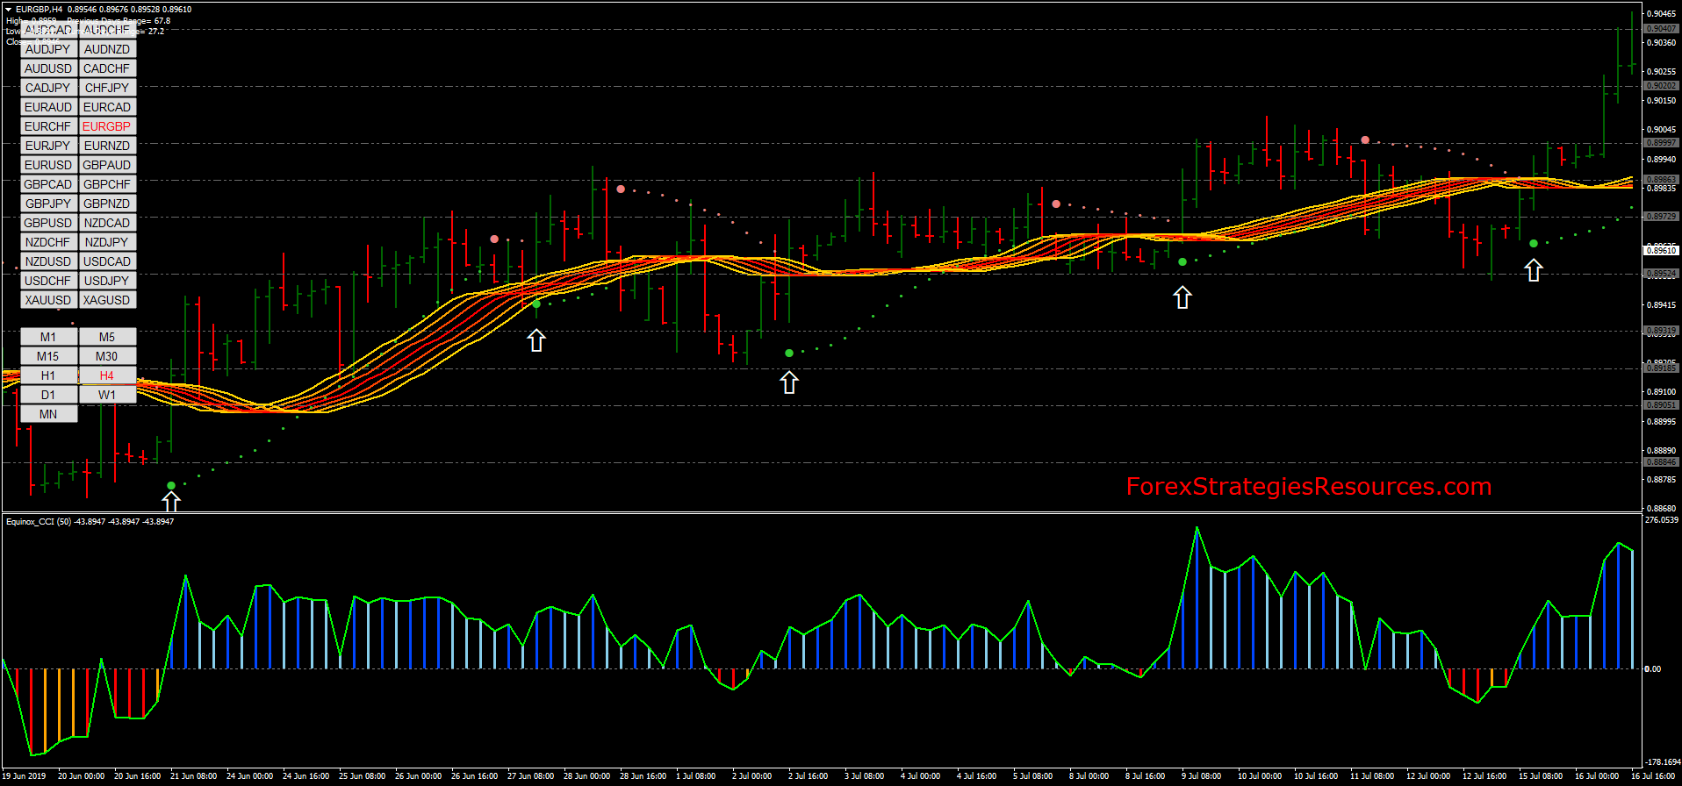Load the AUDJPY symbol
The height and width of the screenshot is (786, 1682).
48,49
